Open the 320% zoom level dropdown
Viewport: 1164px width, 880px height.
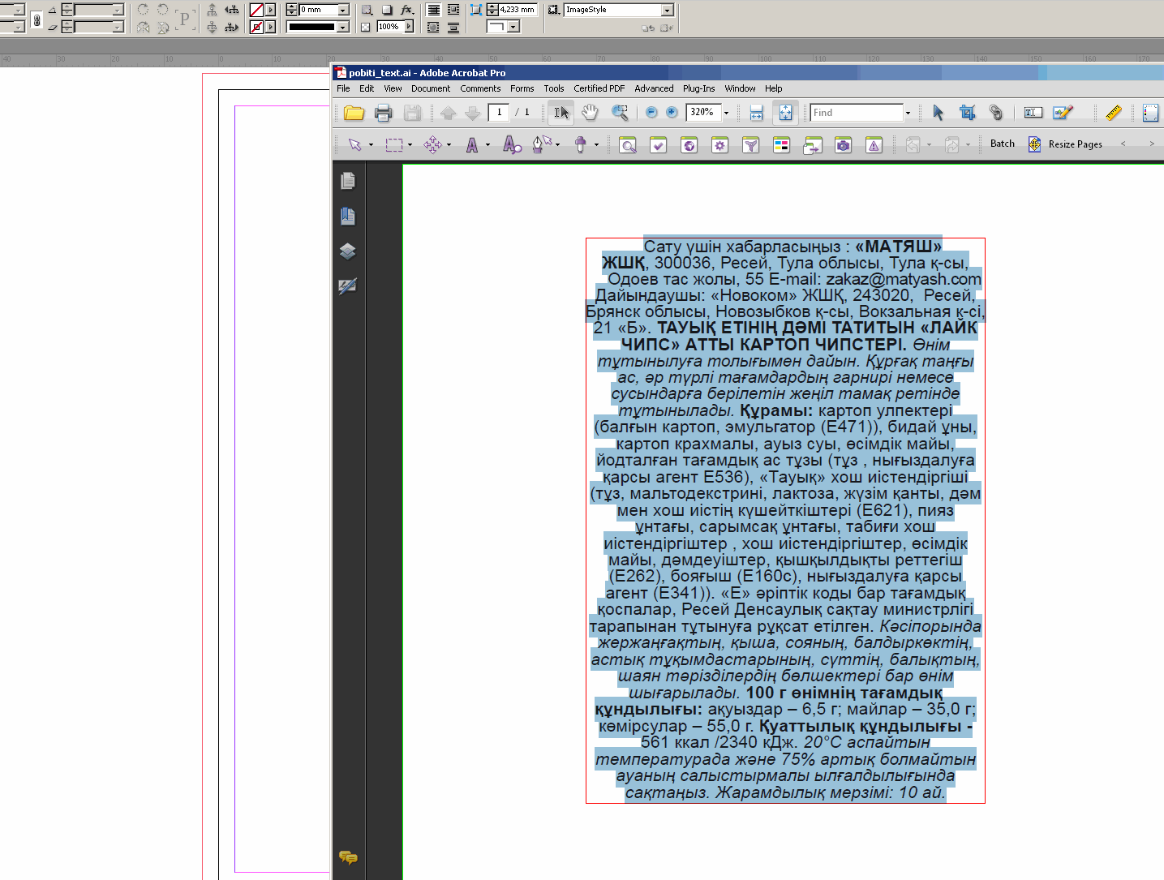click(726, 113)
